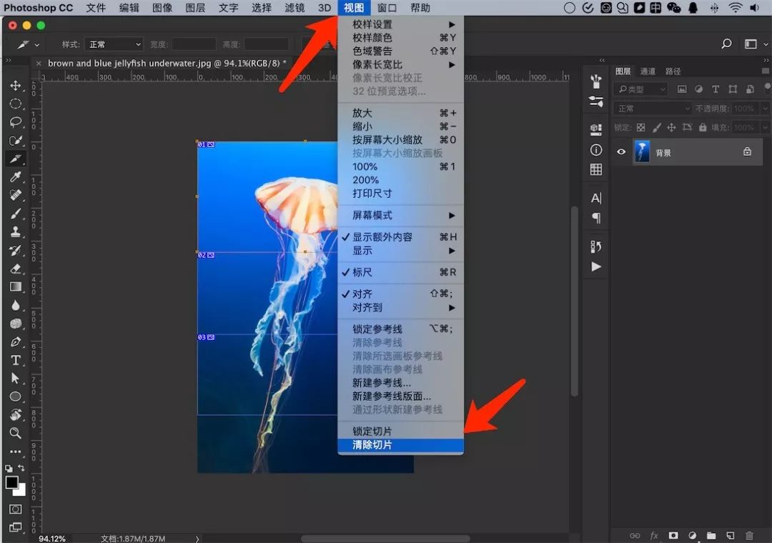Viewport: 772px width, 543px height.
Task: Enable lock transparent pixels for the layer
Action: tap(641, 127)
